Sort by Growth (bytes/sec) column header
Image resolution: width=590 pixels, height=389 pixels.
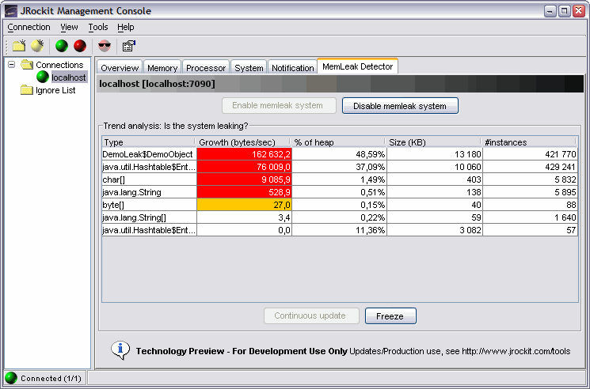(x=242, y=142)
